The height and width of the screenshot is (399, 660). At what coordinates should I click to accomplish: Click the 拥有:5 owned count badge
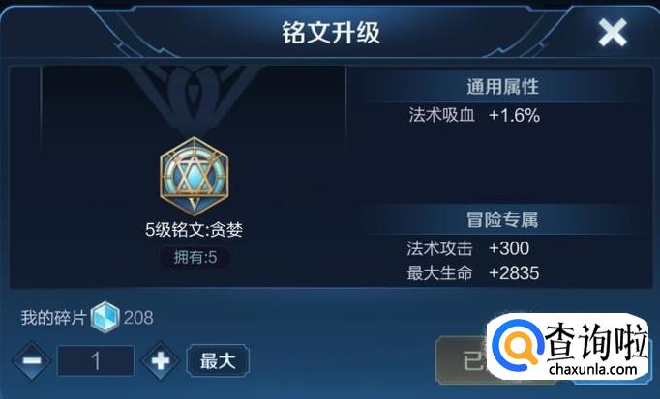coord(195,257)
